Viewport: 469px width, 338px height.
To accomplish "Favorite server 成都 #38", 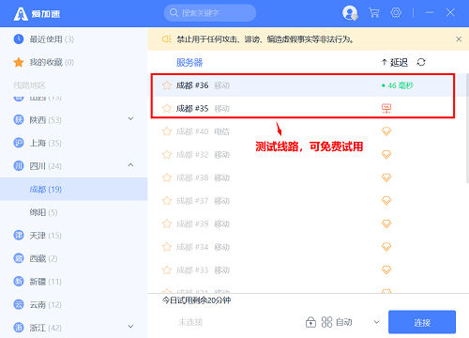I will point(167,177).
